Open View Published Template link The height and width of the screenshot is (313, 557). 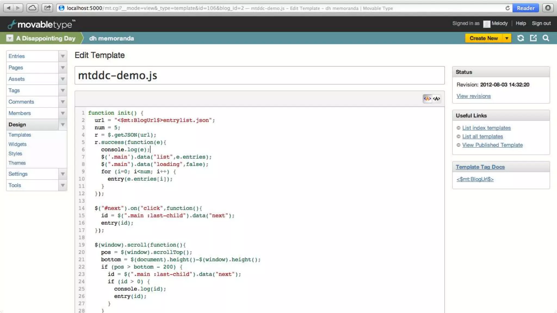492,145
